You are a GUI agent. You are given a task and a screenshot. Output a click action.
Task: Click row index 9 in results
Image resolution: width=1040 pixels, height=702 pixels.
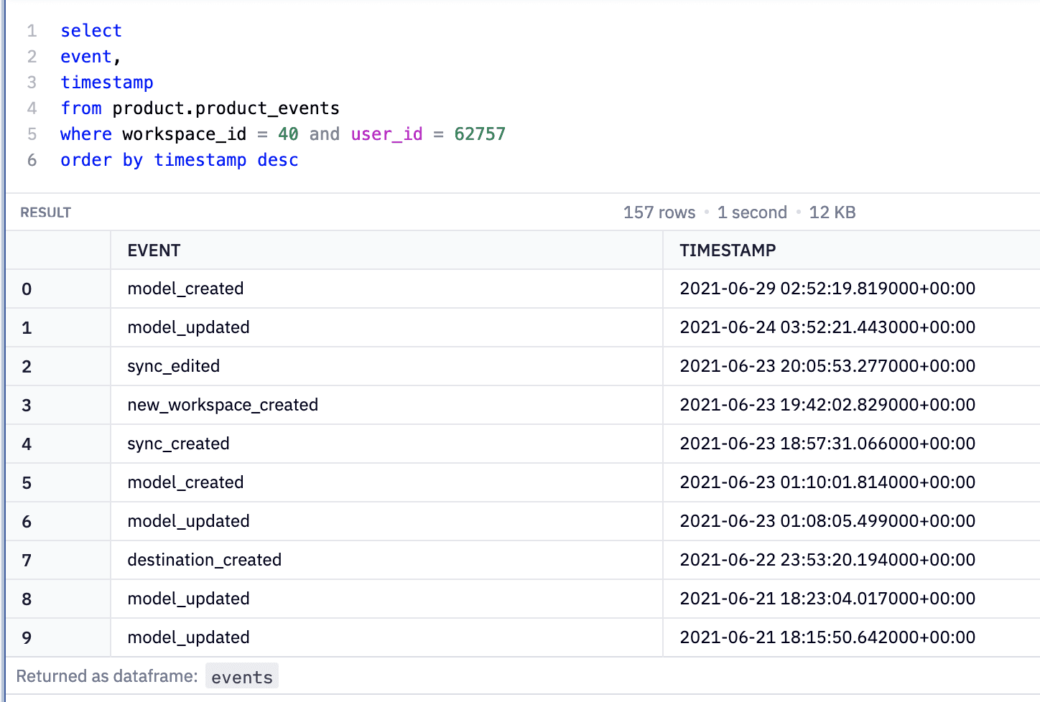click(x=27, y=638)
